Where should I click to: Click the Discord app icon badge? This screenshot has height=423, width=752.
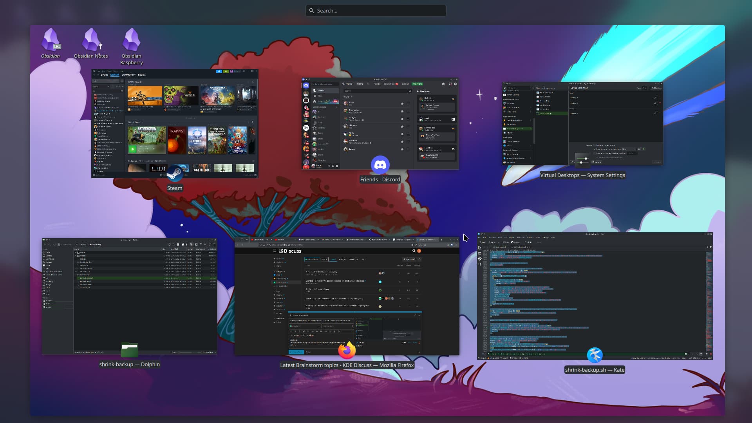380,165
